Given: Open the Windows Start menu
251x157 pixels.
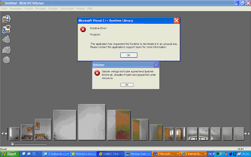Looking at the screenshot, I should [9, 154].
